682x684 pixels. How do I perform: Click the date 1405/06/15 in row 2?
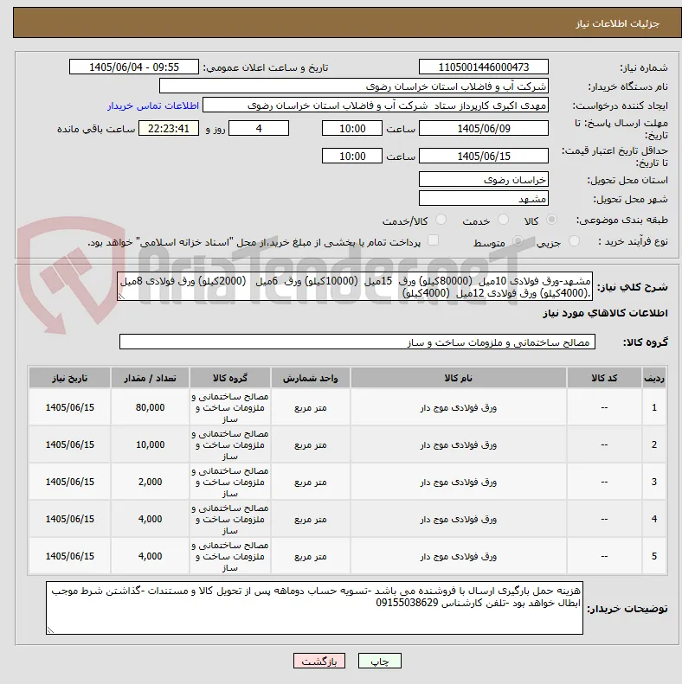coord(70,444)
